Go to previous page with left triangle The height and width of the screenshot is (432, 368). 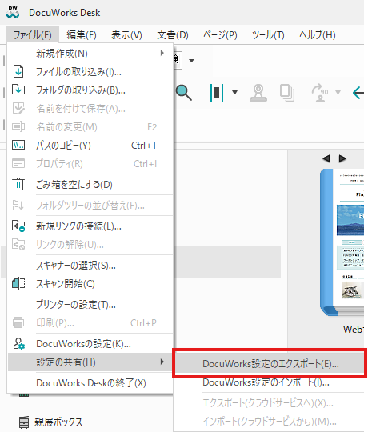click(x=326, y=158)
